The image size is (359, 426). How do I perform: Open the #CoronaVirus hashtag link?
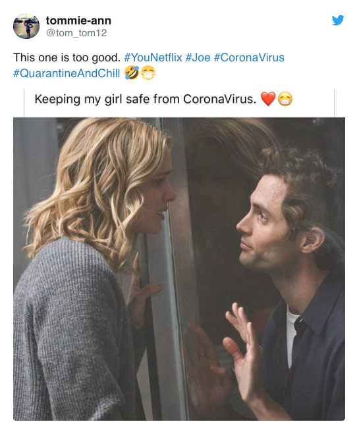point(249,57)
